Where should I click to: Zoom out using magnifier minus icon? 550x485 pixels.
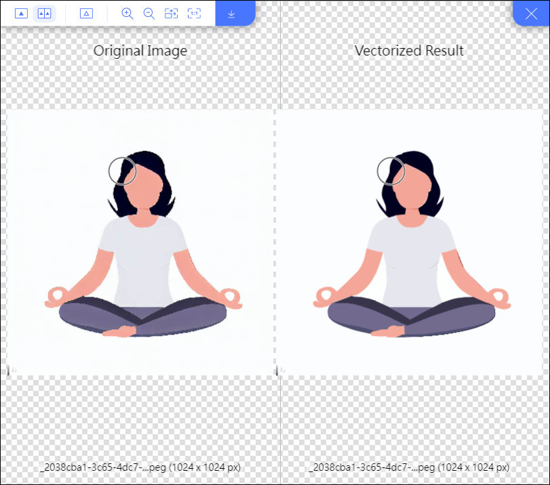(149, 14)
